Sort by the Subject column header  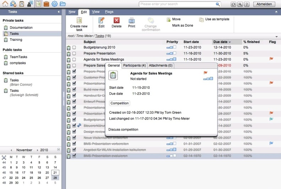click(90, 42)
